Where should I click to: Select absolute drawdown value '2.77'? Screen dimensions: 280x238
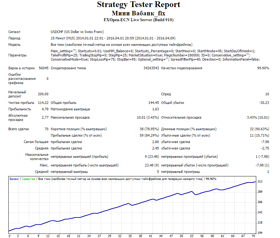click(x=45, y=117)
